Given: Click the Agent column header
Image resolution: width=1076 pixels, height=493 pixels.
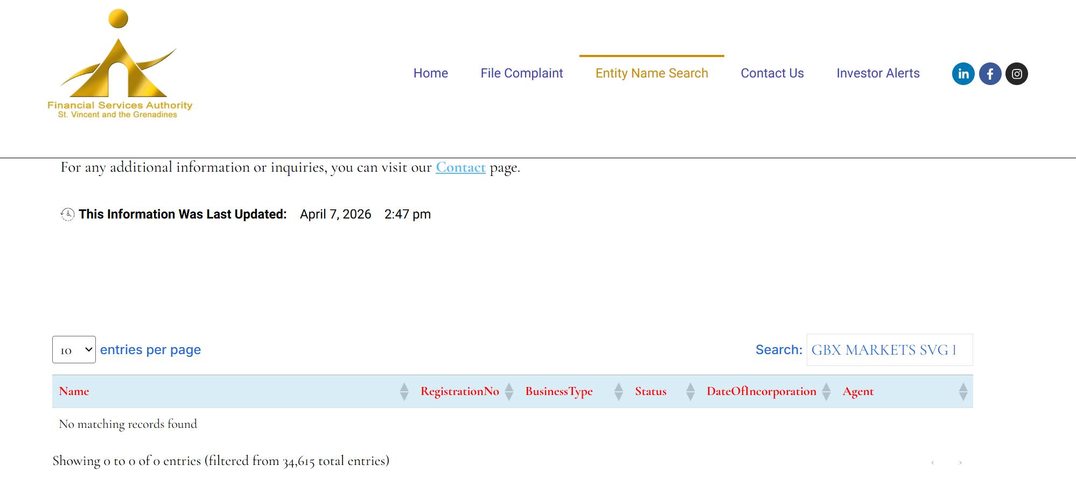Looking at the screenshot, I should pos(905,391).
